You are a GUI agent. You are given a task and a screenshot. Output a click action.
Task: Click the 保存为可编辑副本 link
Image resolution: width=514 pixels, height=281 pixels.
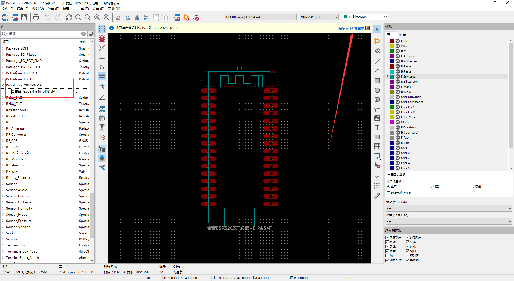coord(351,28)
